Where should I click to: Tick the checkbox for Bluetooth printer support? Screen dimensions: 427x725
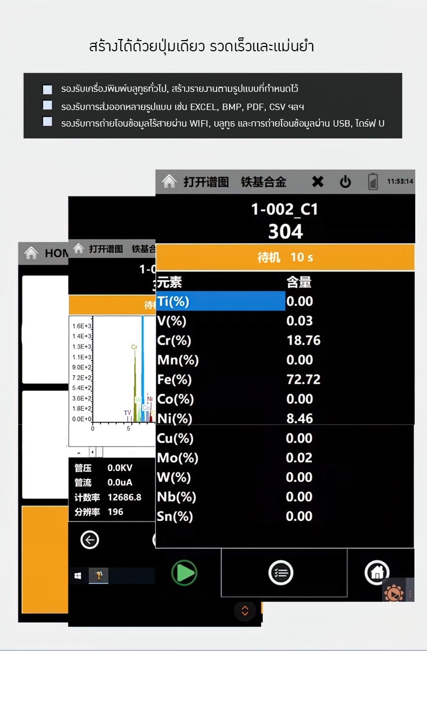pos(48,89)
